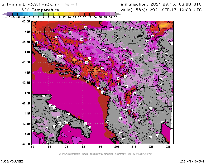This screenshot has width=211, height=163.
Task: Click the '-6' value under the color bar
Action: pos(18,17)
